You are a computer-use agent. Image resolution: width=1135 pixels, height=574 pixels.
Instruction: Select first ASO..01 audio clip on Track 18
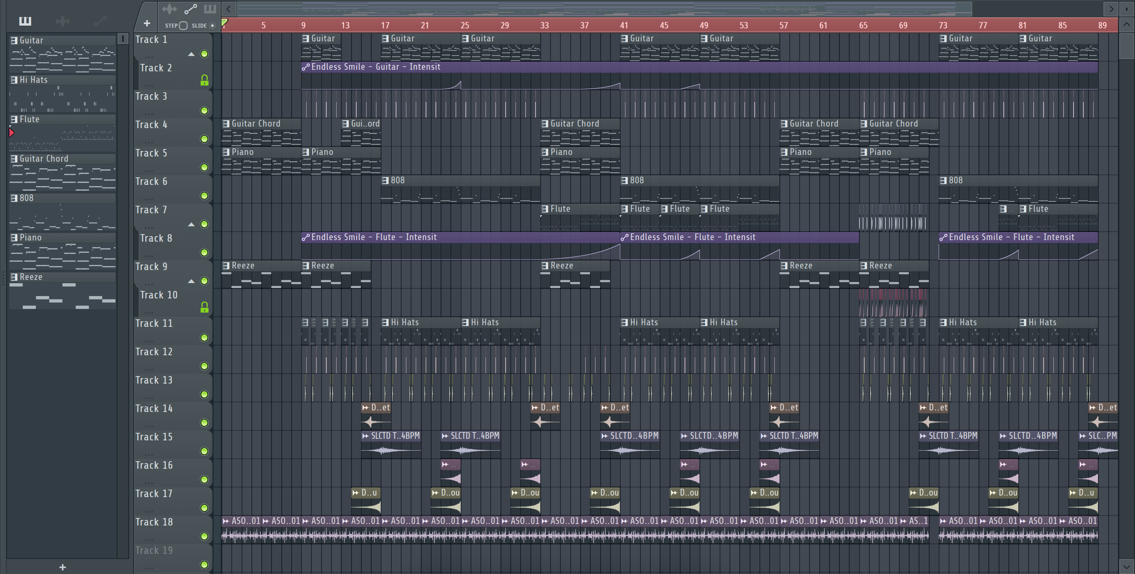point(241,530)
